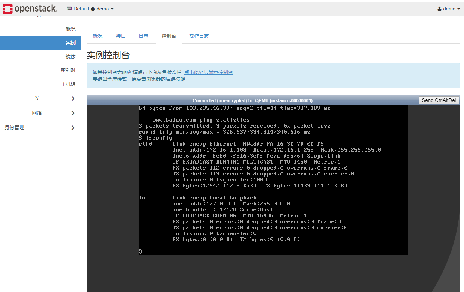Click the inet addr:172.16.1.108 line
The width and height of the screenshot is (464, 292).
tap(277, 150)
